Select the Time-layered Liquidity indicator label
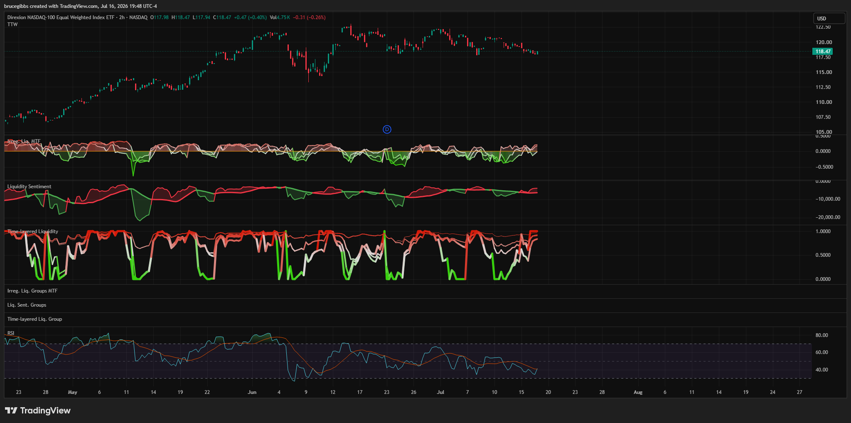 [x=33, y=231]
